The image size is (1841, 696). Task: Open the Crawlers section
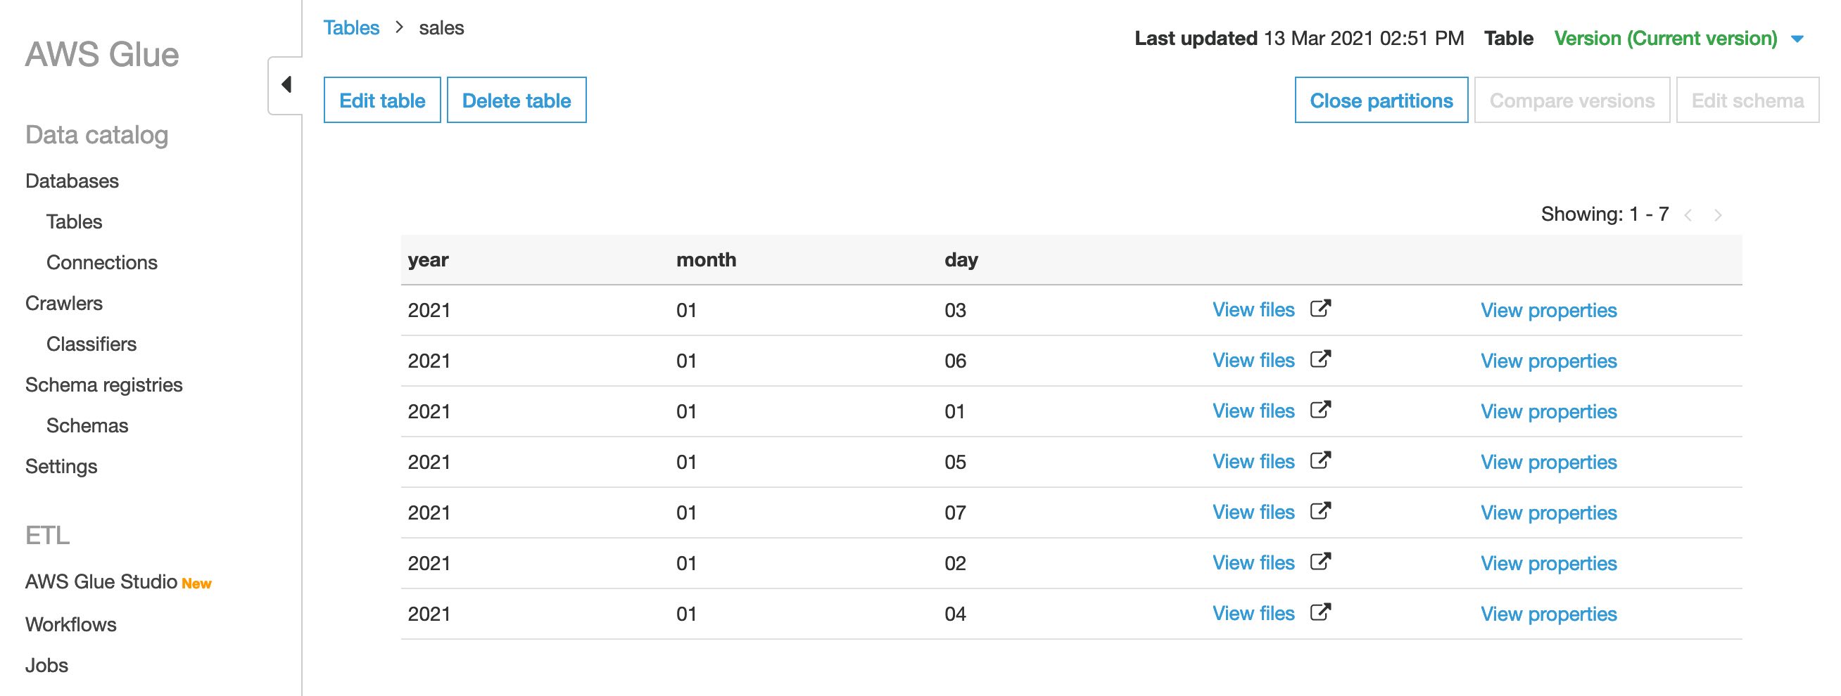[x=64, y=303]
